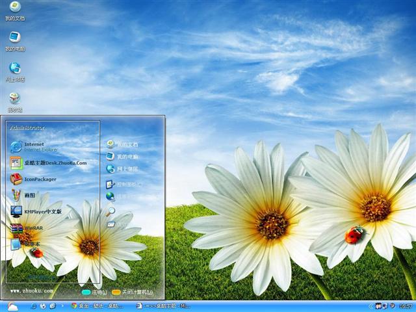Click second quick launch icon beside IE
416x312 pixels.
(x=44, y=306)
